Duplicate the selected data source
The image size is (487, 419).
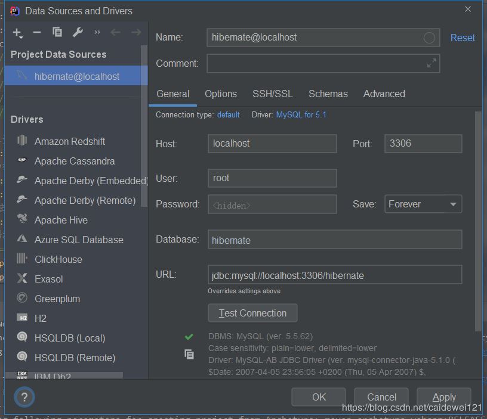click(x=57, y=33)
